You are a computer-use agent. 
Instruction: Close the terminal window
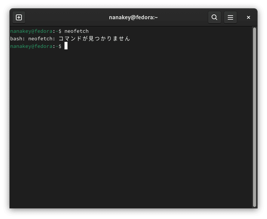pyautogui.click(x=248, y=17)
